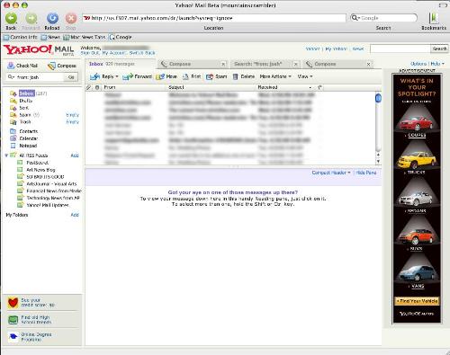This screenshot has height=355, width=450.
Task: Collapse the All RSS Feeds tree
Action: [x=6, y=155]
